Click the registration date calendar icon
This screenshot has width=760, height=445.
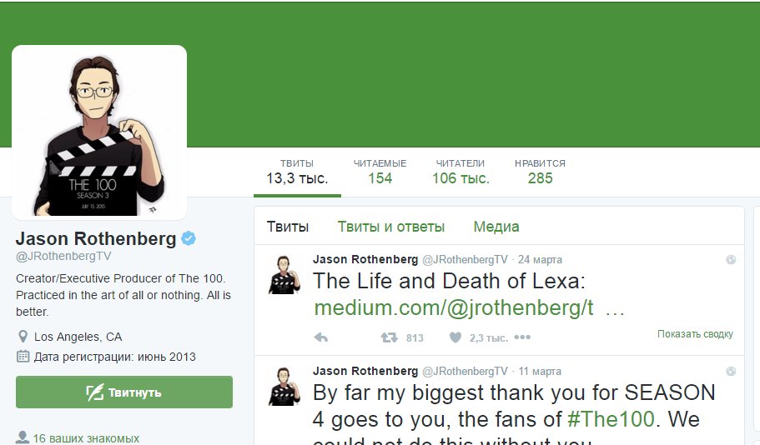tap(23, 357)
